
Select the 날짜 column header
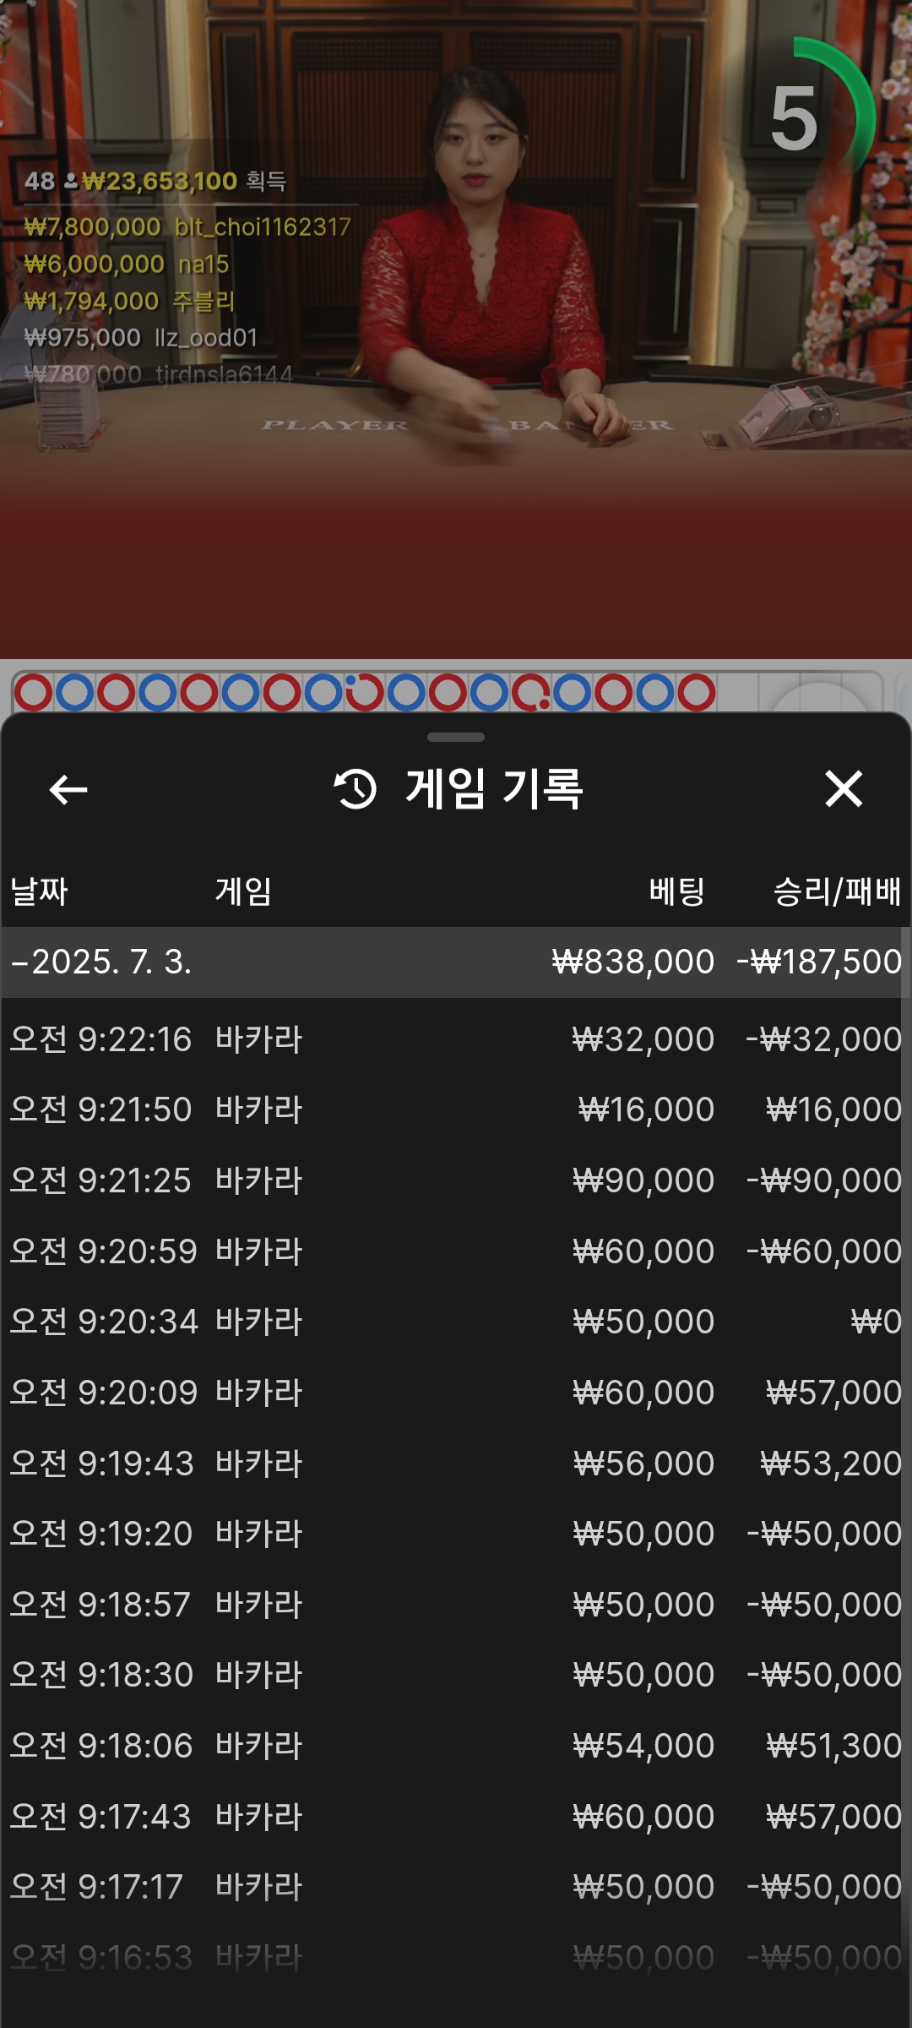tap(39, 891)
